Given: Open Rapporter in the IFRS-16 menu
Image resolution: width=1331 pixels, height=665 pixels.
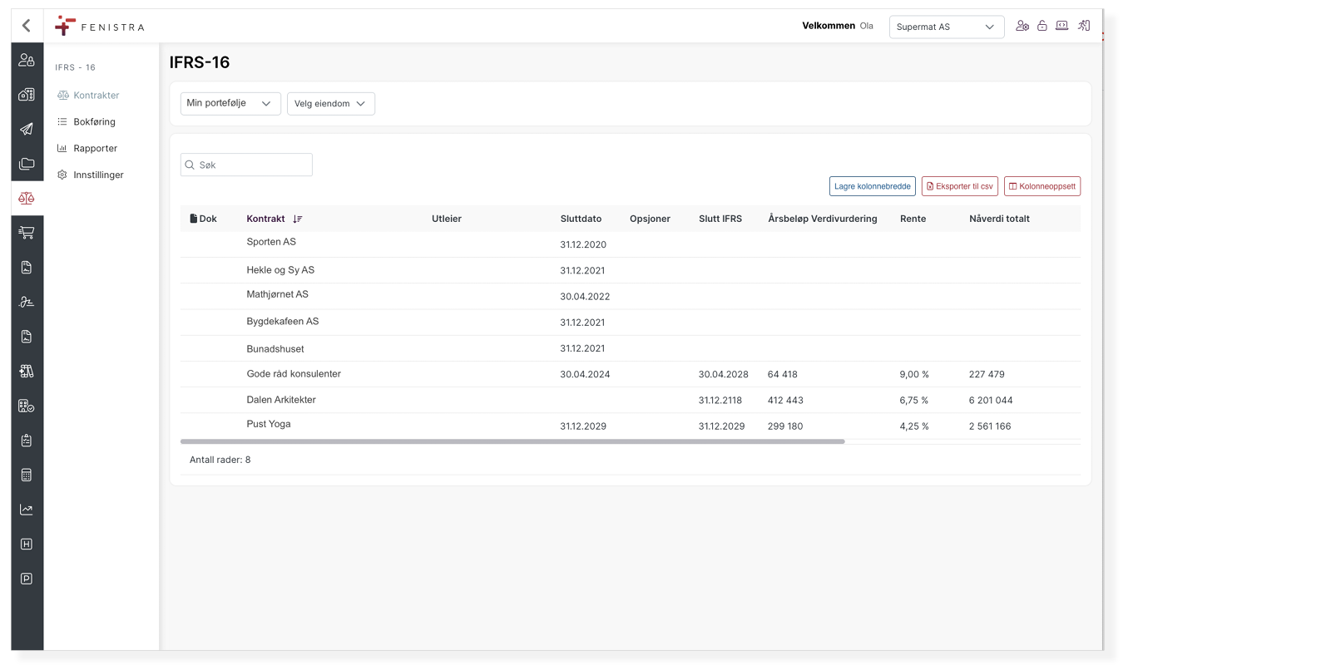Looking at the screenshot, I should pyautogui.click(x=87, y=148).
